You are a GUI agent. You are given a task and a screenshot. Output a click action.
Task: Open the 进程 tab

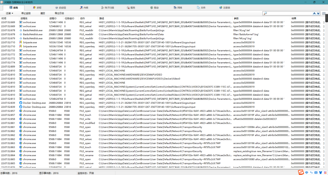(37, 8)
